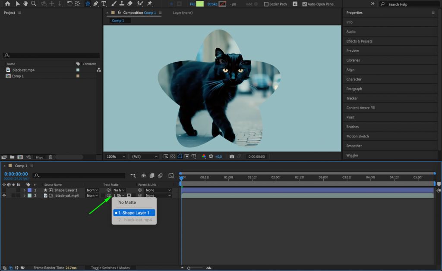Open the 100% magnification dropdown
Viewport: 442px width, 271px height.
pos(115,156)
